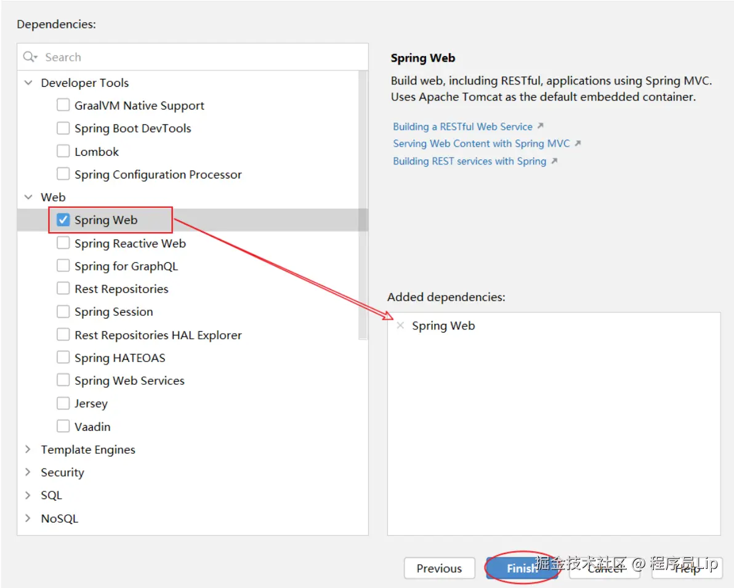Image resolution: width=734 pixels, height=588 pixels.
Task: Tick the Lombok checkbox
Action: coord(63,151)
